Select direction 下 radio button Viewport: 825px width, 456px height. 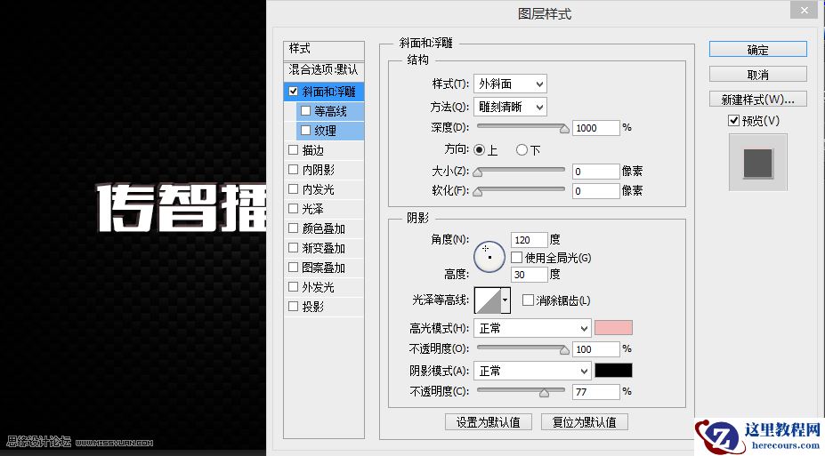click(x=522, y=150)
